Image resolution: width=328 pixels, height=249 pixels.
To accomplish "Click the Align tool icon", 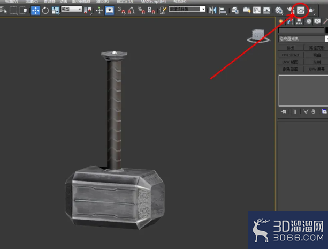I will (223, 11).
